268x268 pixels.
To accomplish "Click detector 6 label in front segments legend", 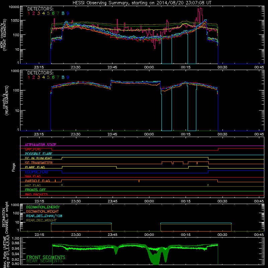I will 53,13.
